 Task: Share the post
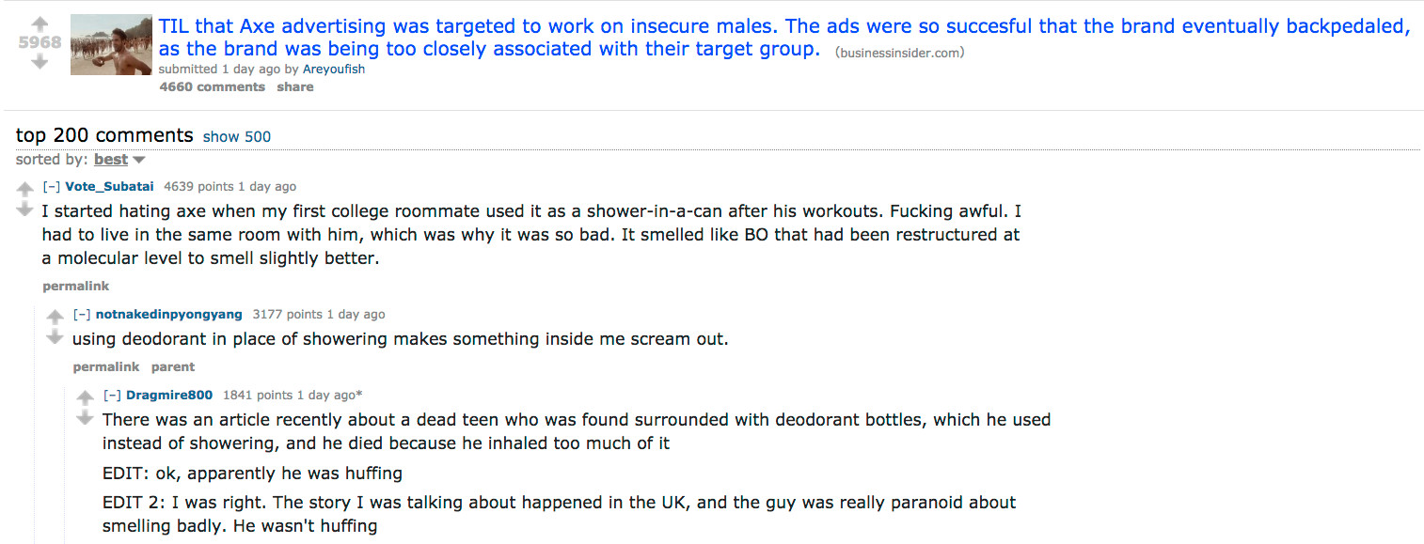(295, 86)
